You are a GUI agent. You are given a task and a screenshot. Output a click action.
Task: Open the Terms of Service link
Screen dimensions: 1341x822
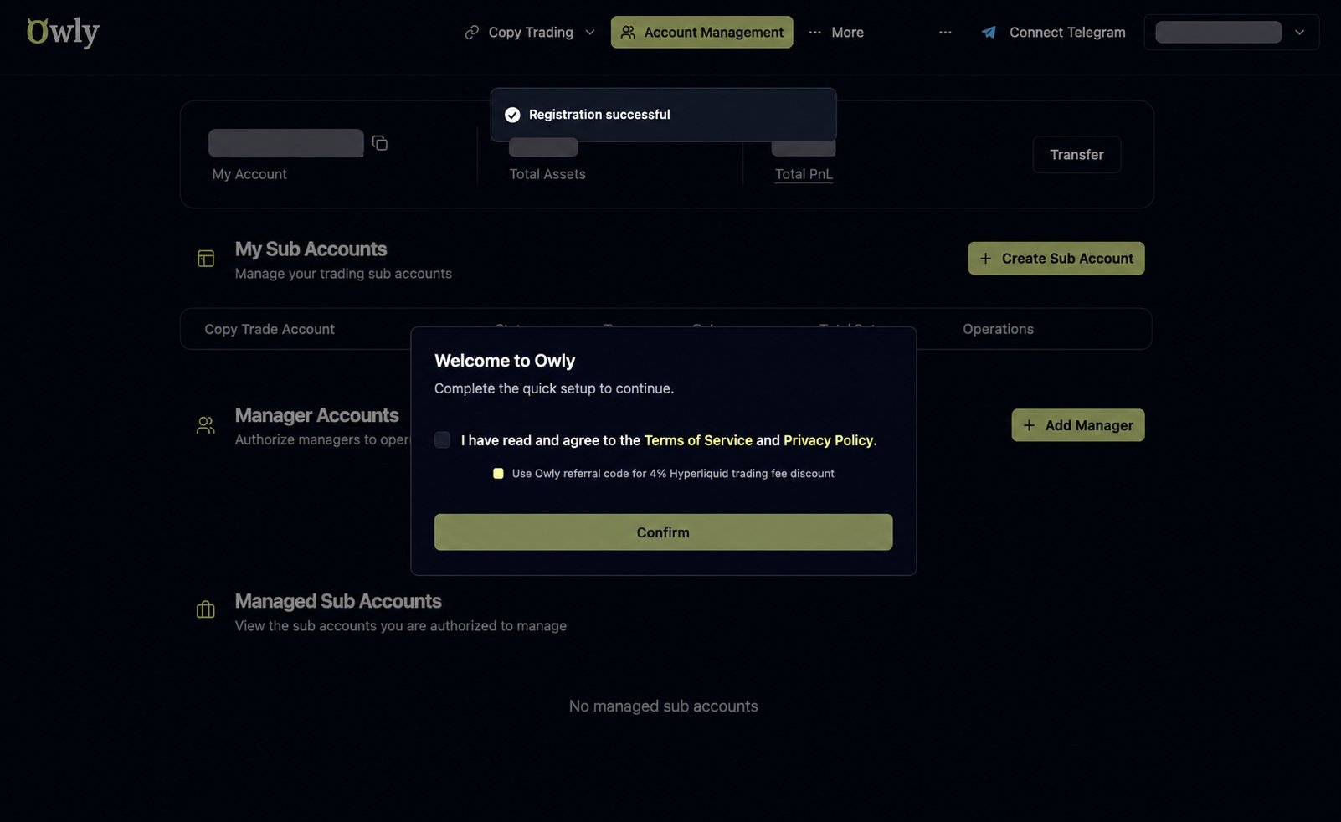(698, 440)
